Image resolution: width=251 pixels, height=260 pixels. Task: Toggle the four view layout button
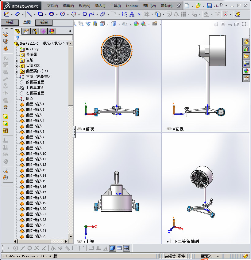pyautogui.click(x=126, y=248)
